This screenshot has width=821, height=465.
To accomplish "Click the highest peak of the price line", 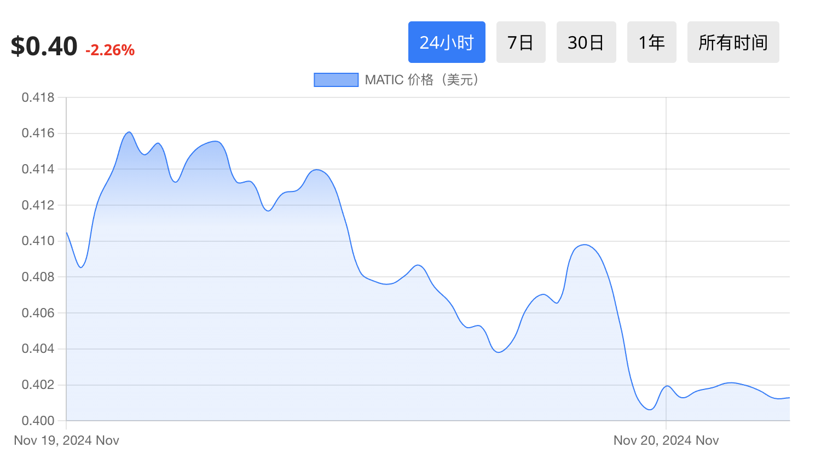I will (x=129, y=132).
